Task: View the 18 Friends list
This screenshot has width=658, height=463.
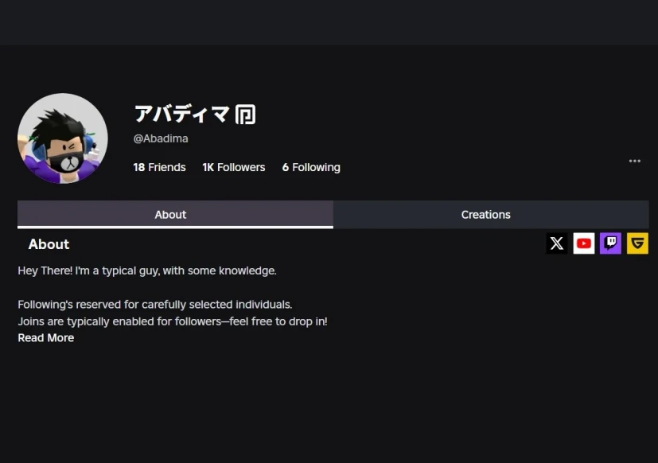Action: point(159,167)
